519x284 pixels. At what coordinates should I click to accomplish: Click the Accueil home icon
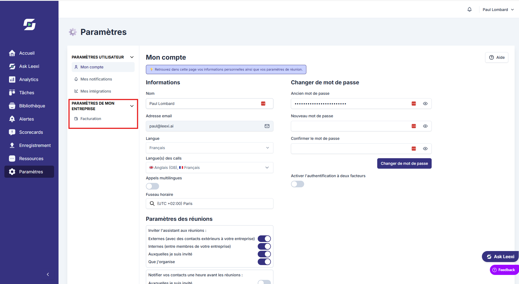(12, 53)
